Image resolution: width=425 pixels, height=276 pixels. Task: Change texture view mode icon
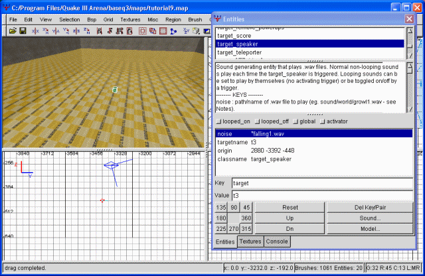point(197,31)
